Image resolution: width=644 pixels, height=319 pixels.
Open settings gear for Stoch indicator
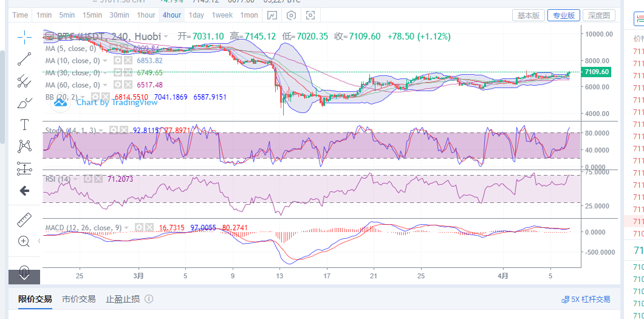pyautogui.click(x=113, y=130)
